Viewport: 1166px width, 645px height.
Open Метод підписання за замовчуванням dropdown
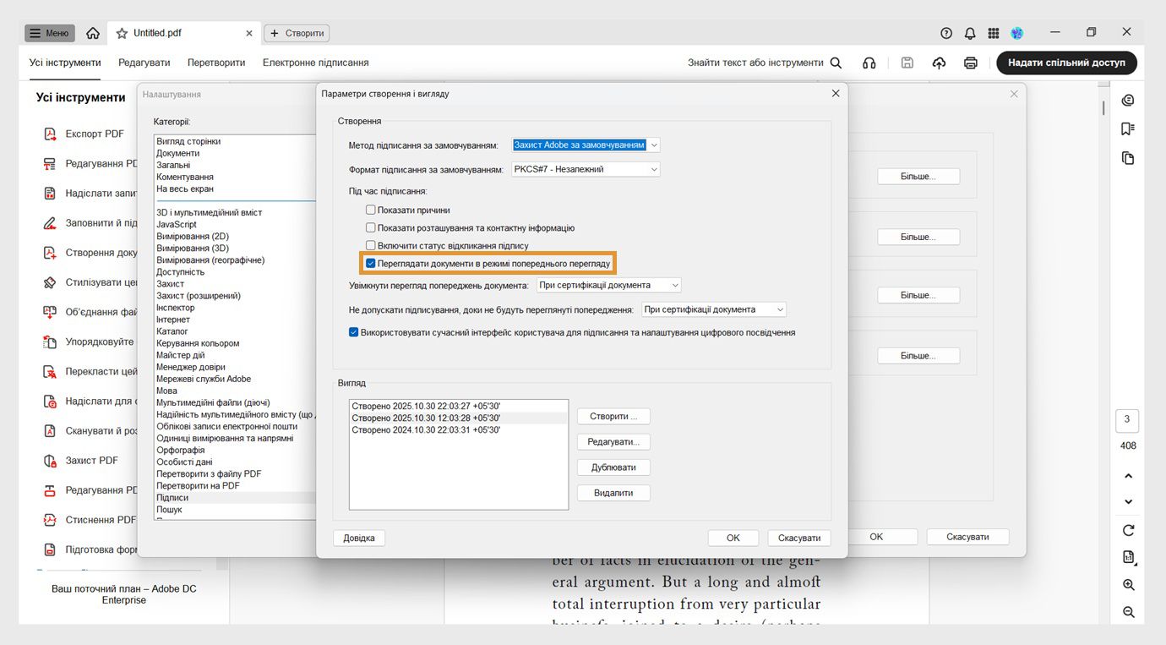click(586, 145)
